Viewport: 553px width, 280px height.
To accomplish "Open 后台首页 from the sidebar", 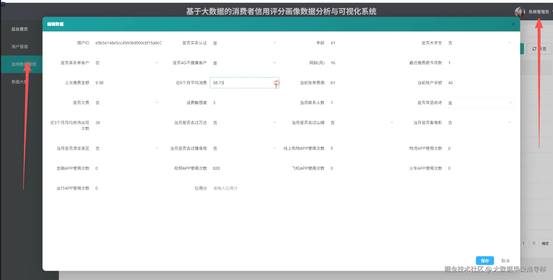I will tap(19, 29).
